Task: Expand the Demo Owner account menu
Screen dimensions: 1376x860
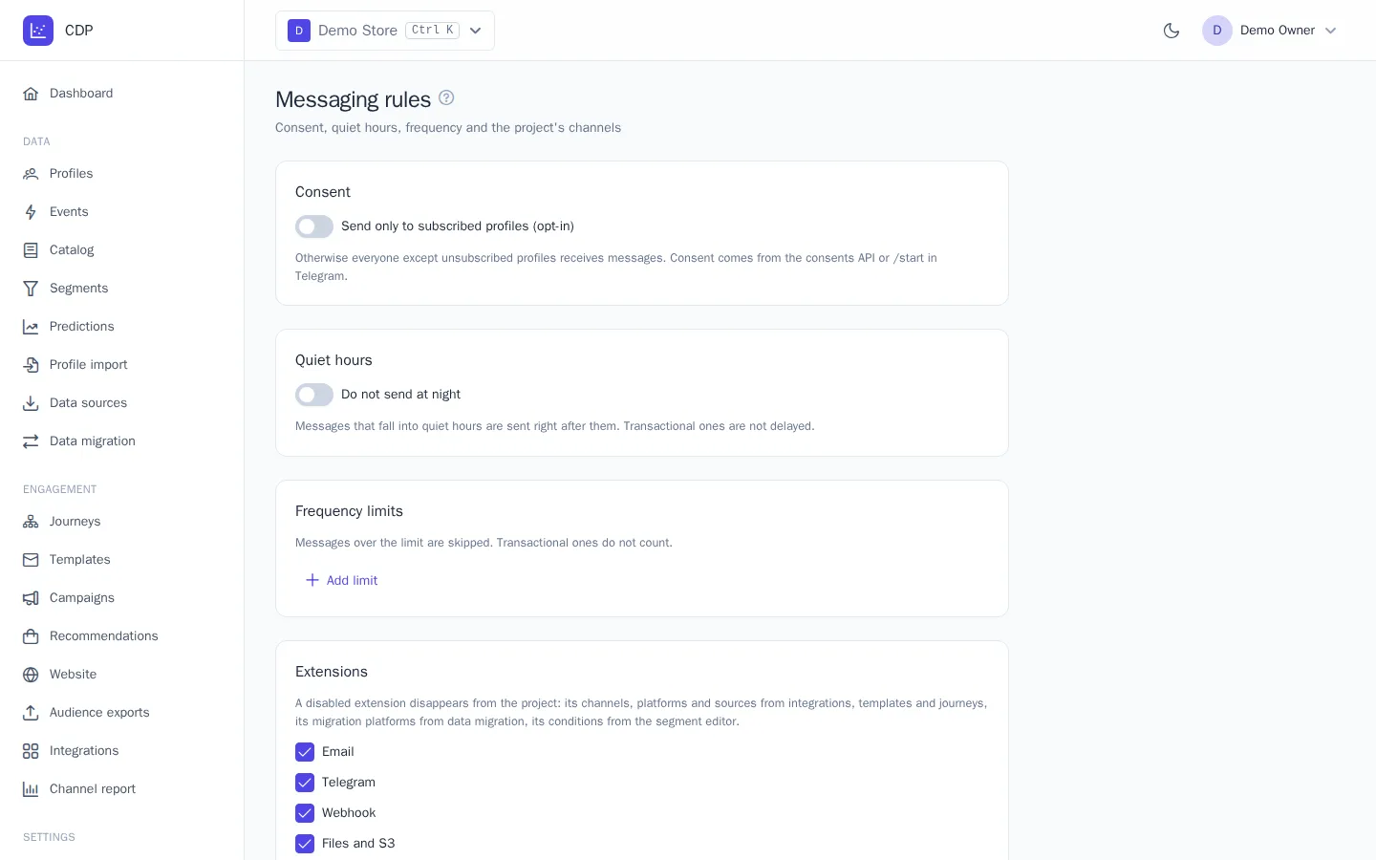Action: tap(1270, 31)
